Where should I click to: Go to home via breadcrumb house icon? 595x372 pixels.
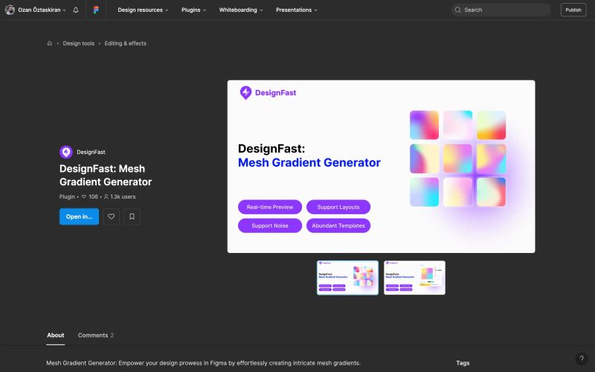(49, 43)
